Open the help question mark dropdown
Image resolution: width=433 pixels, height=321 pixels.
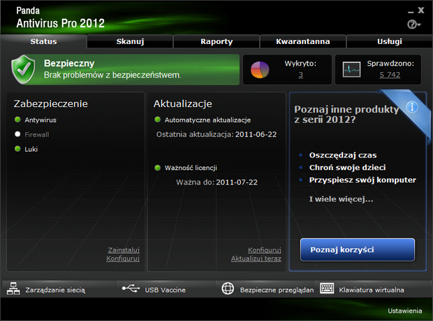[x=413, y=24]
